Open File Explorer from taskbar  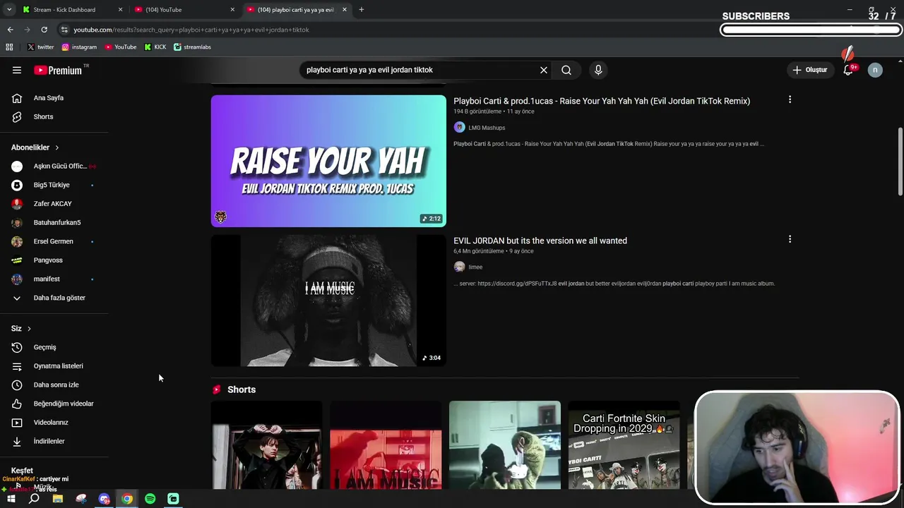(x=58, y=499)
